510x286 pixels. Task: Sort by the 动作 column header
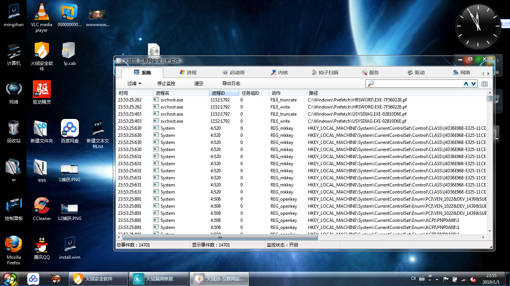click(x=288, y=93)
